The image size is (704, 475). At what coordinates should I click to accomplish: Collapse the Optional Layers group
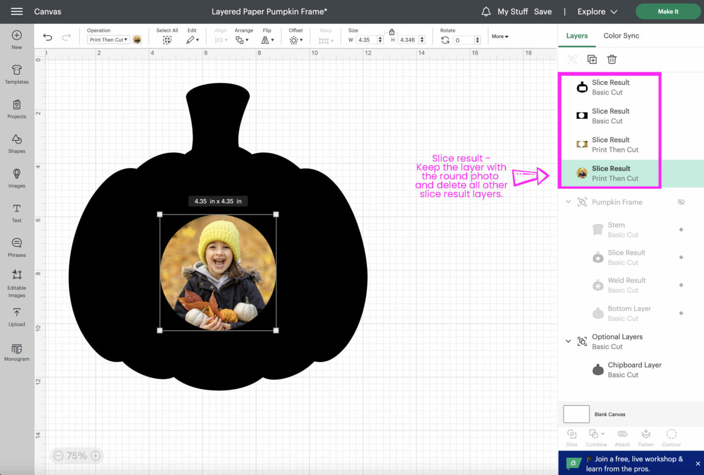tap(568, 341)
